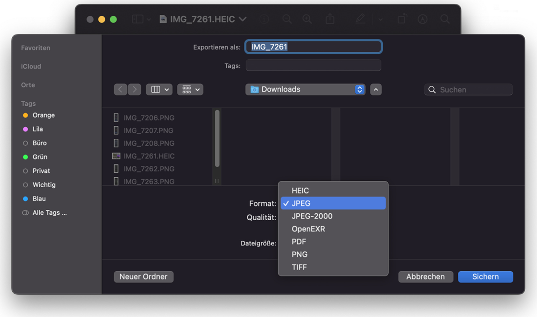The height and width of the screenshot is (317, 537).
Task: Click the file list vertical scrollbar
Action: pos(217,138)
